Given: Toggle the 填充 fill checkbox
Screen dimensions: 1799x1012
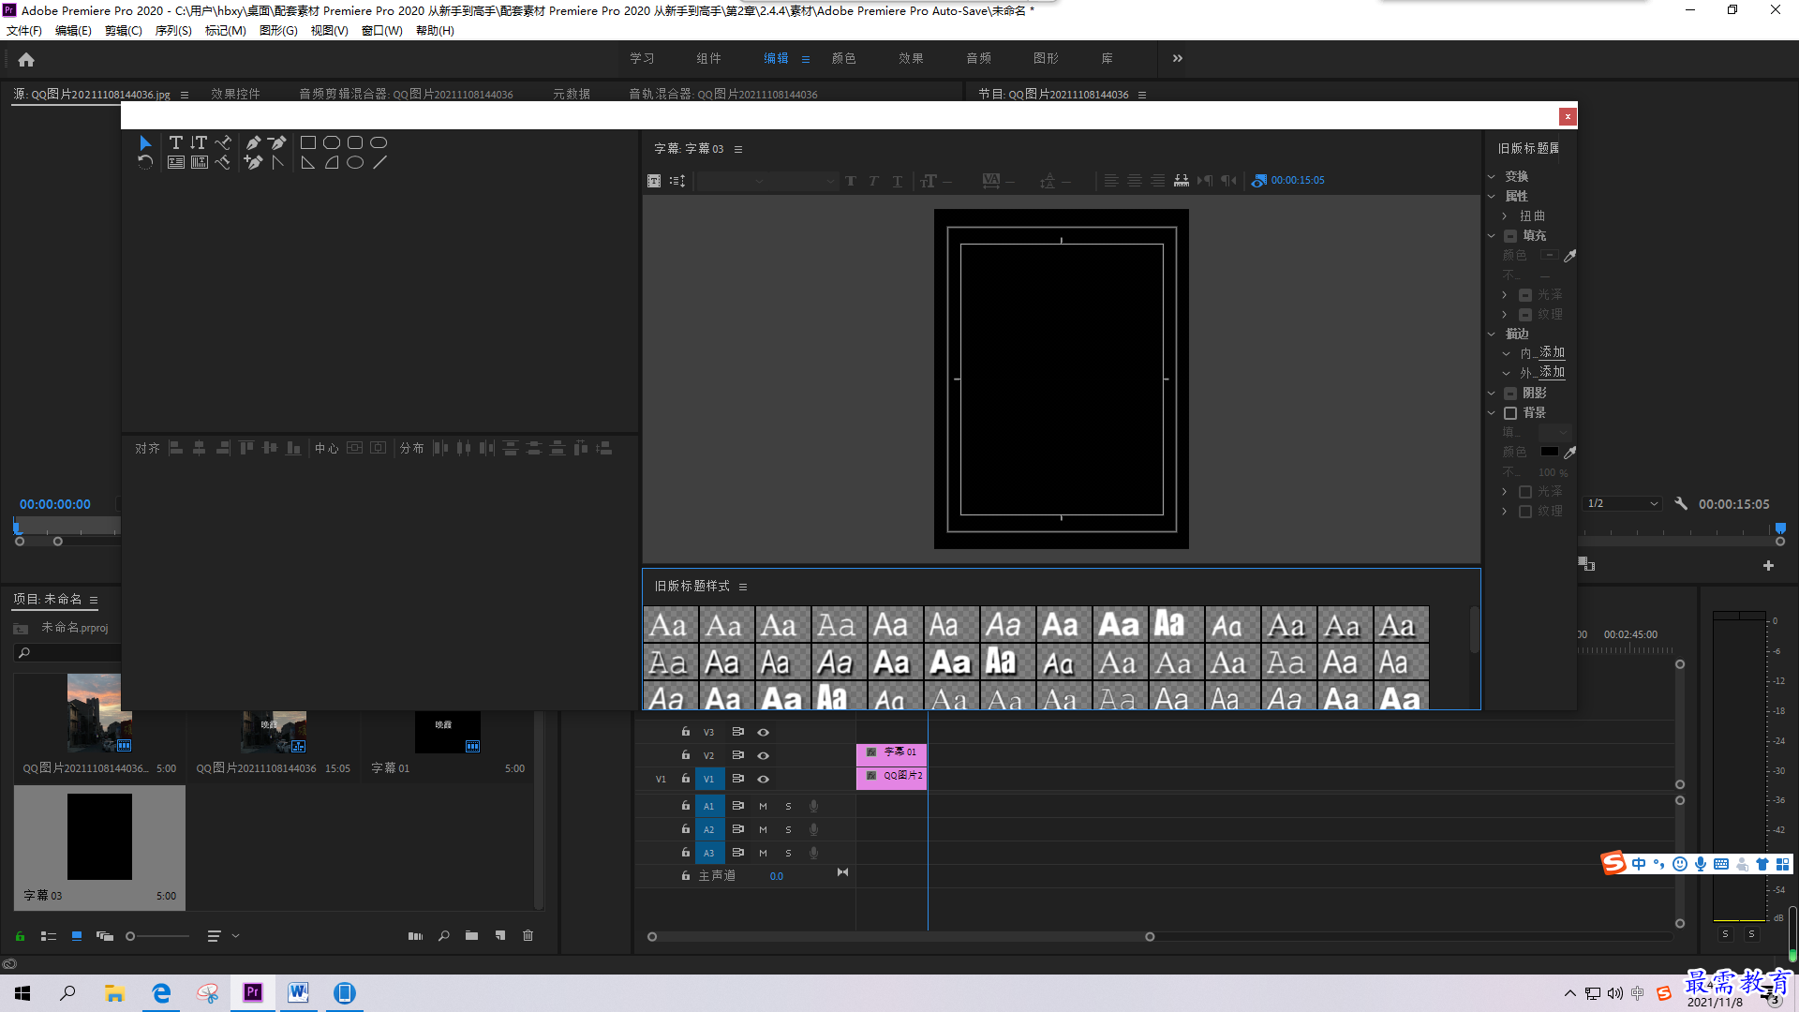Looking at the screenshot, I should [1510, 236].
